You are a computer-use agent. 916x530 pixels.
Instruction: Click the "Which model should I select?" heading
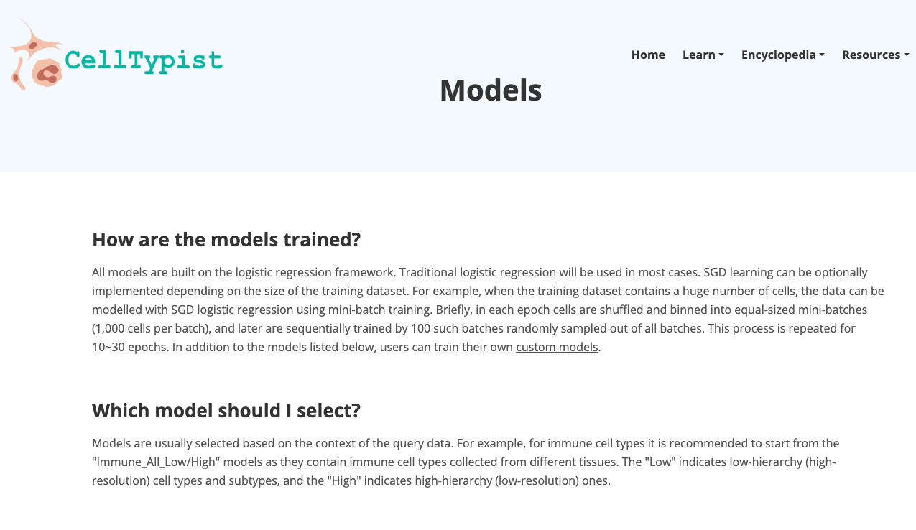pyautogui.click(x=226, y=410)
